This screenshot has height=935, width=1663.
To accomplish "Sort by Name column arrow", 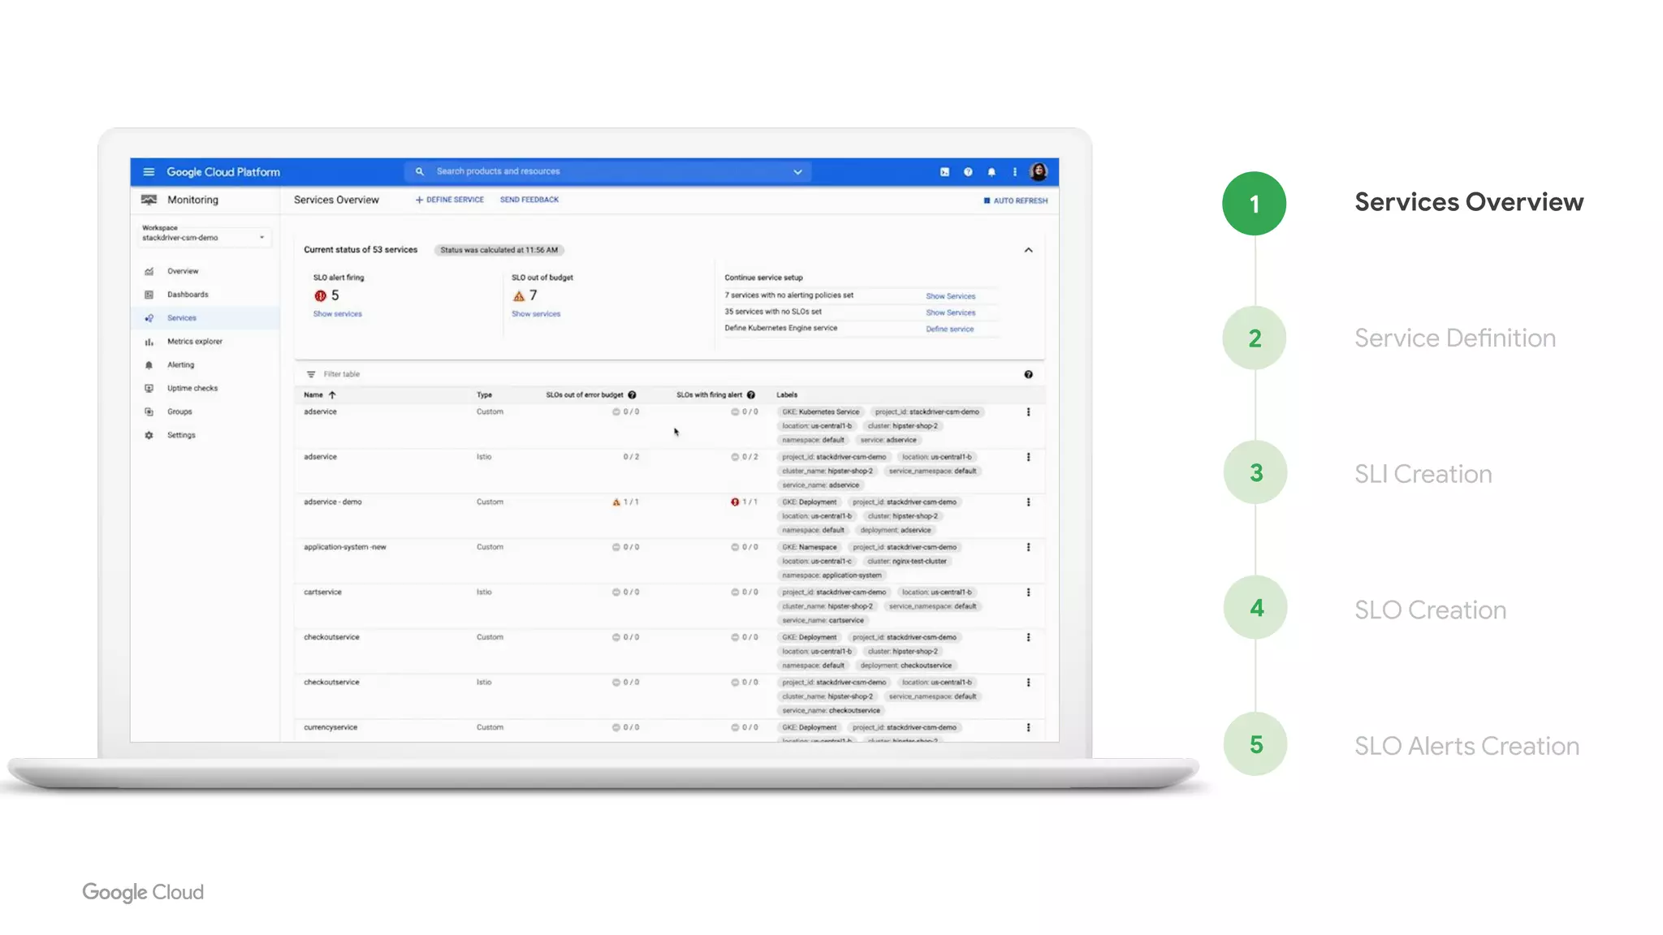I will point(332,395).
